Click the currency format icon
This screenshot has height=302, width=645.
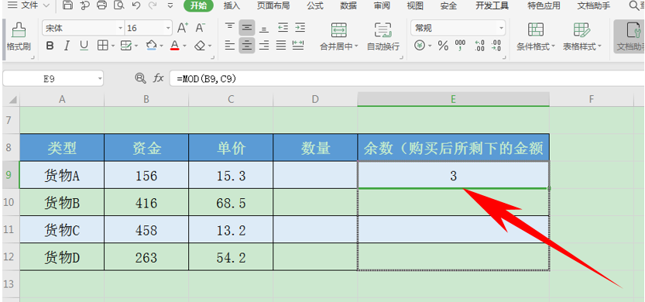419,45
